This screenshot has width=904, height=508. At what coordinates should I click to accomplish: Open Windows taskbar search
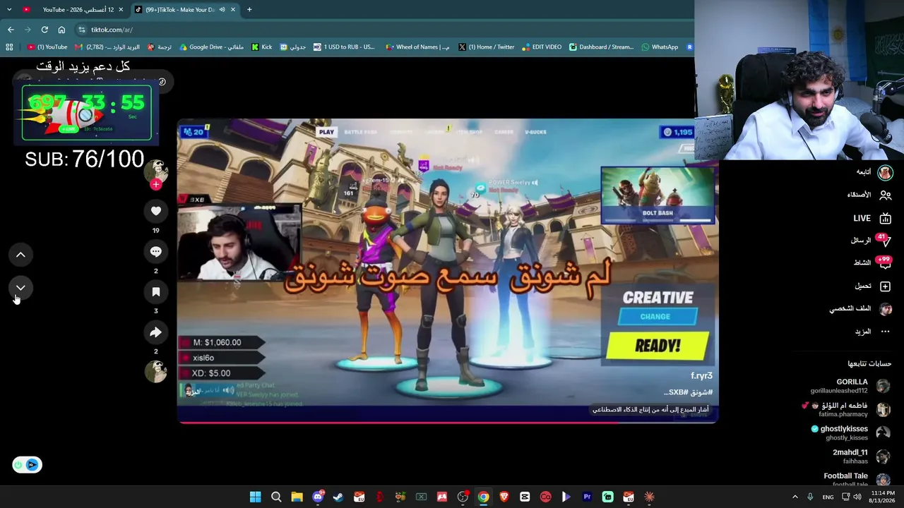coord(276,497)
